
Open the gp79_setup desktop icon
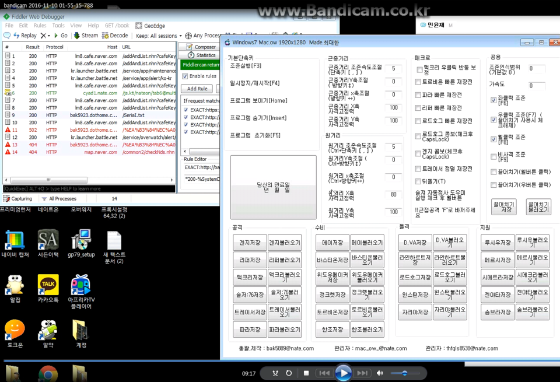click(81, 240)
